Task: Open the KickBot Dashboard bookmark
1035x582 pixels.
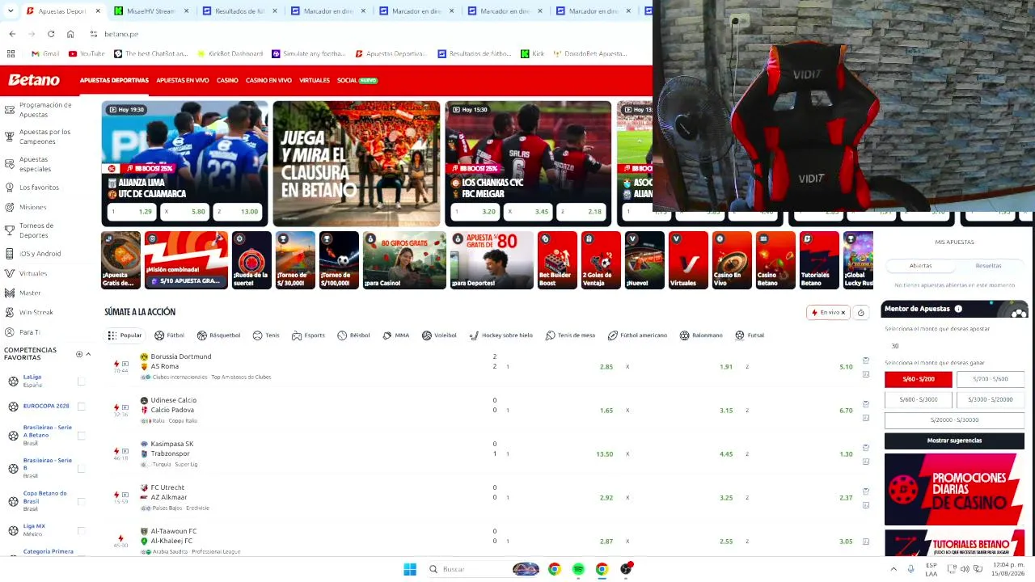Action: (x=230, y=53)
